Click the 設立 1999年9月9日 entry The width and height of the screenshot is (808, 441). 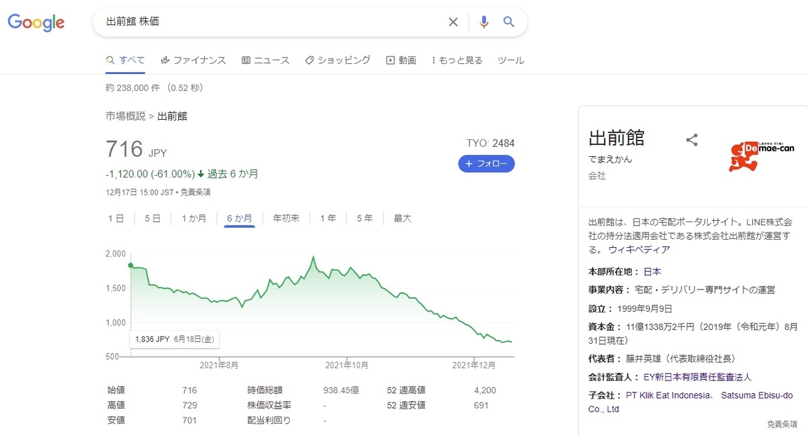630,309
